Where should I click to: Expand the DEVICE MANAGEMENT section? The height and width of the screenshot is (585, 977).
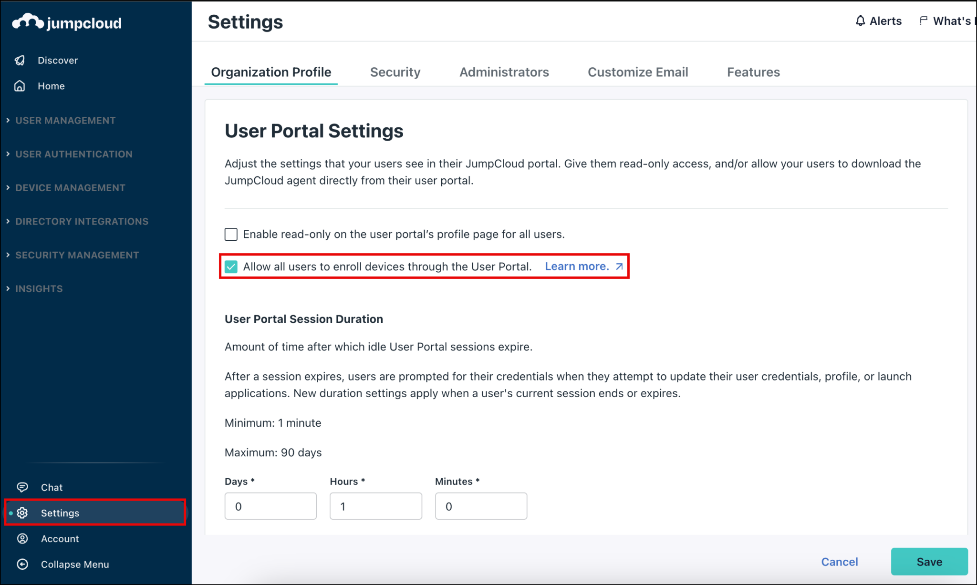tap(70, 187)
